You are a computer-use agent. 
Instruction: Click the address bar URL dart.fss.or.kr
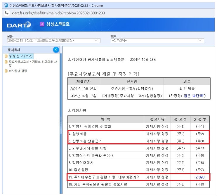[58, 13]
